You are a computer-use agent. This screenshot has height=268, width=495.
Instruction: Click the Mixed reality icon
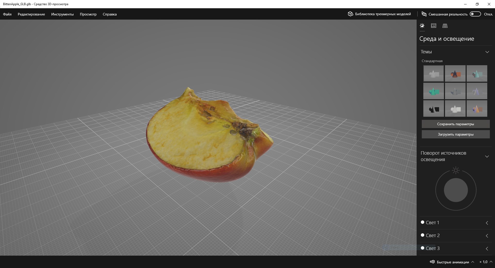424,14
